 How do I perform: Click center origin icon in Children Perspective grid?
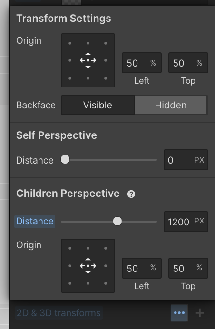pos(88,266)
